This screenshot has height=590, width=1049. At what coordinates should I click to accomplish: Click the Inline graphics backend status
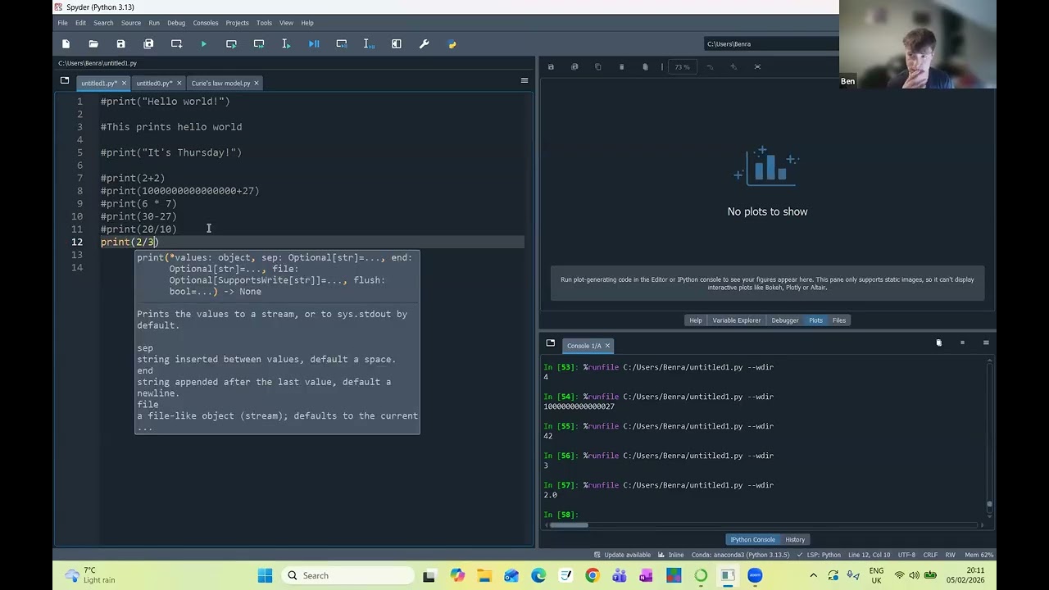click(x=671, y=555)
